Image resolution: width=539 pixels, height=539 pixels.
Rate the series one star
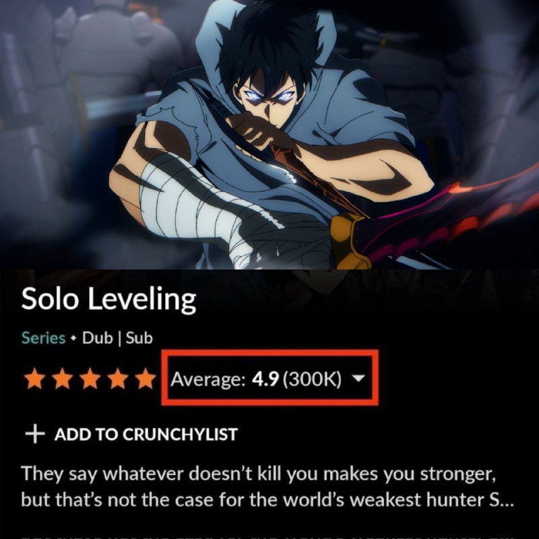coord(35,379)
